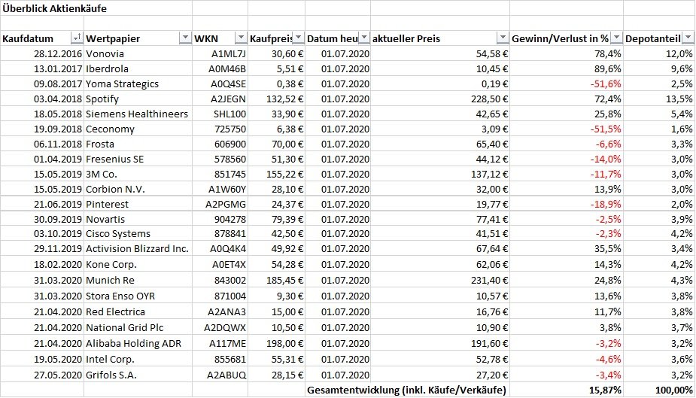Image resolution: width=696 pixels, height=398 pixels.
Task: Open the aktueller Preis column filter dropdown
Action: [x=503, y=38]
